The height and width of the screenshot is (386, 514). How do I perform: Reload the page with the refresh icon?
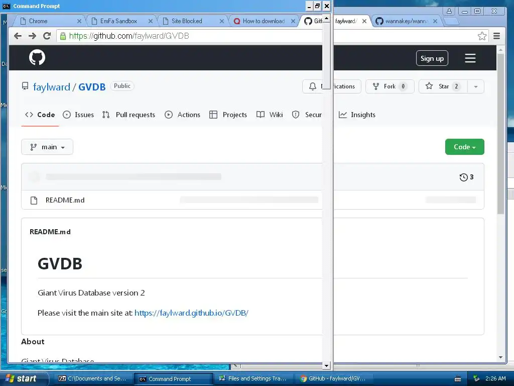click(x=47, y=36)
